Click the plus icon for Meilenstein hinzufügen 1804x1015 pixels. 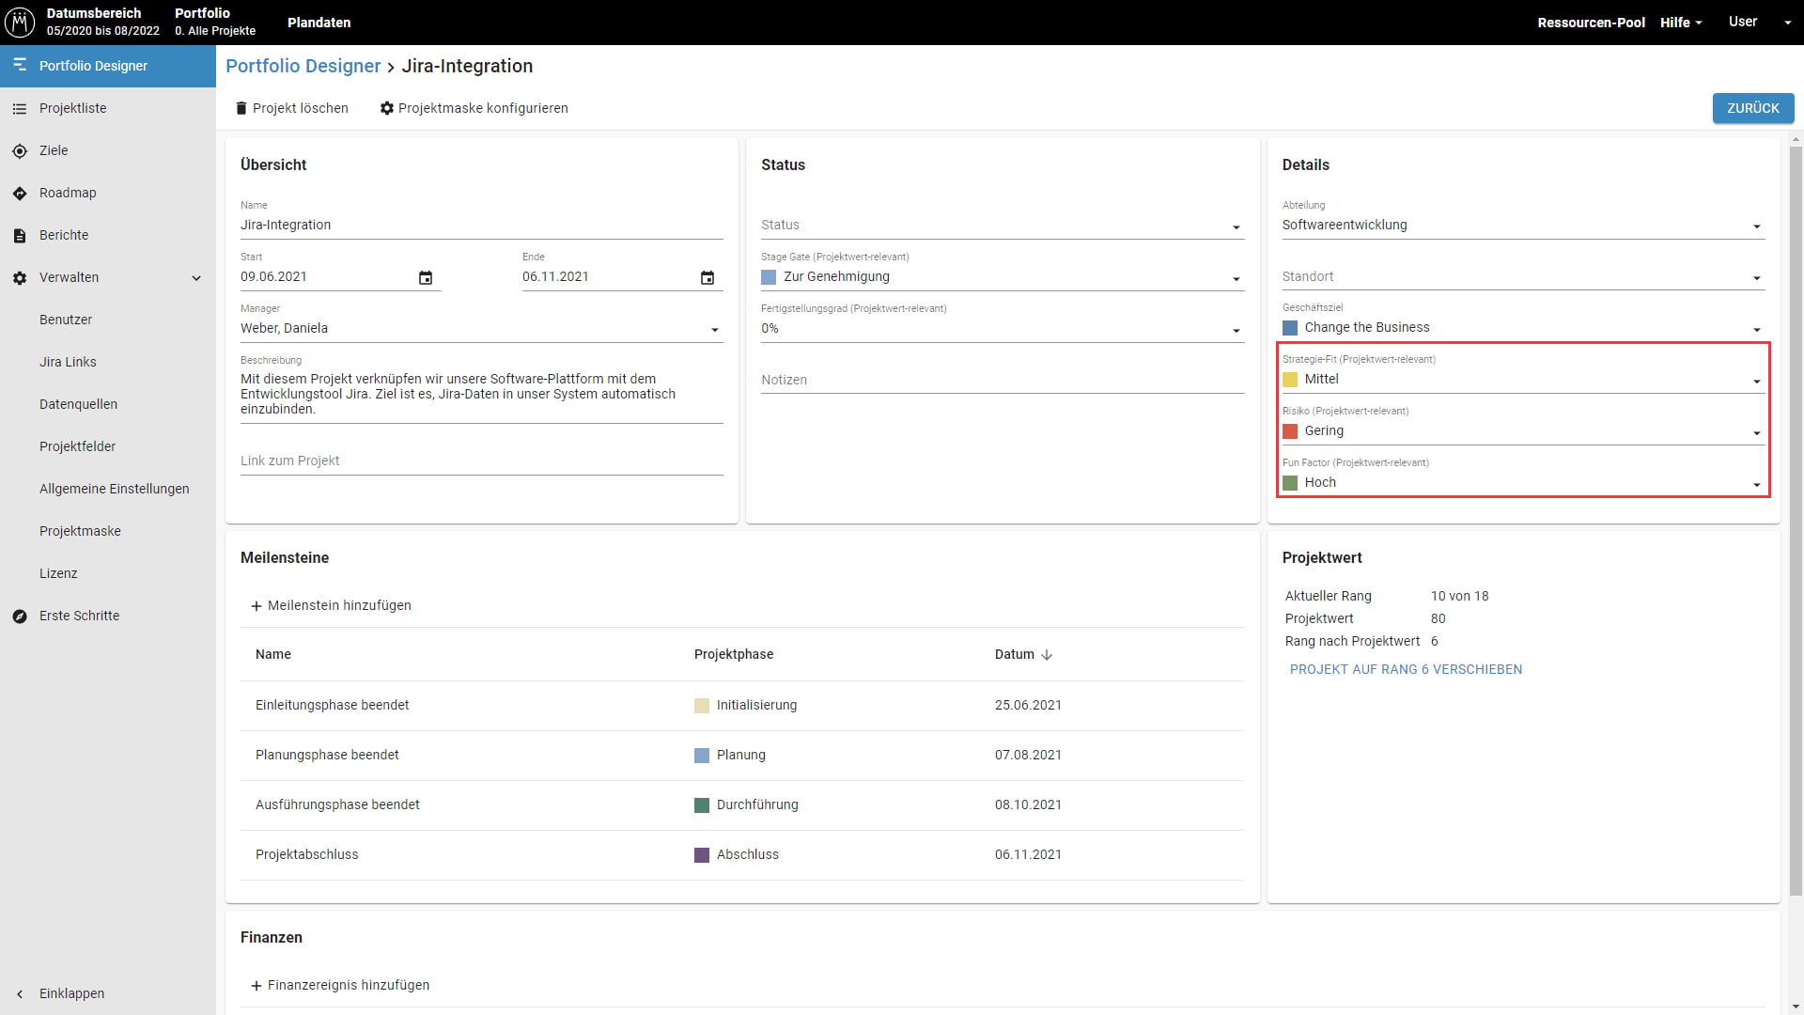click(256, 605)
